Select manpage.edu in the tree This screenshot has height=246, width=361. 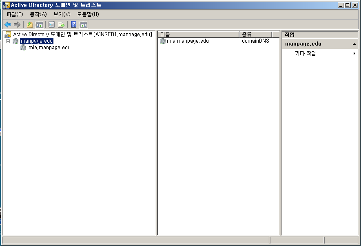click(37, 41)
